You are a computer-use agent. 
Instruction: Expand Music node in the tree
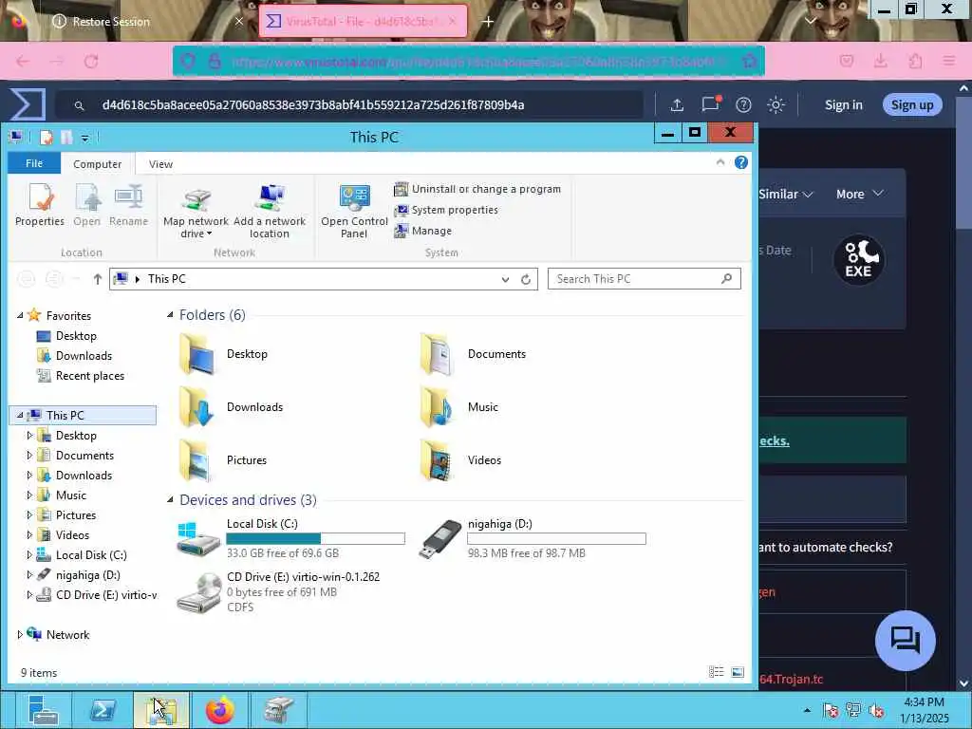click(x=29, y=495)
